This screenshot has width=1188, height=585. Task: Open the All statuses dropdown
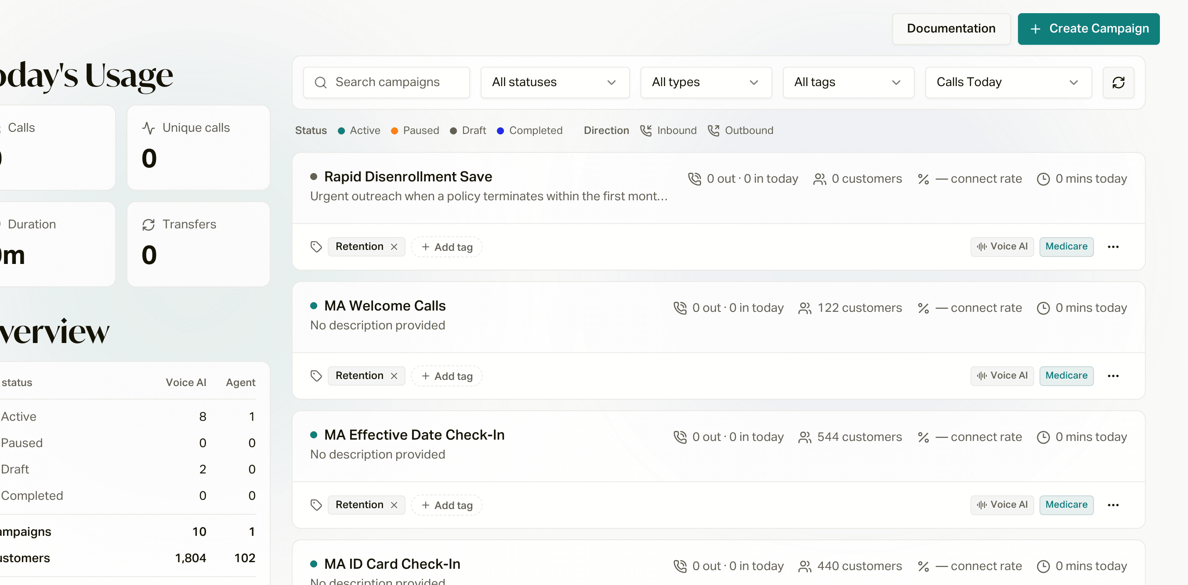point(555,83)
